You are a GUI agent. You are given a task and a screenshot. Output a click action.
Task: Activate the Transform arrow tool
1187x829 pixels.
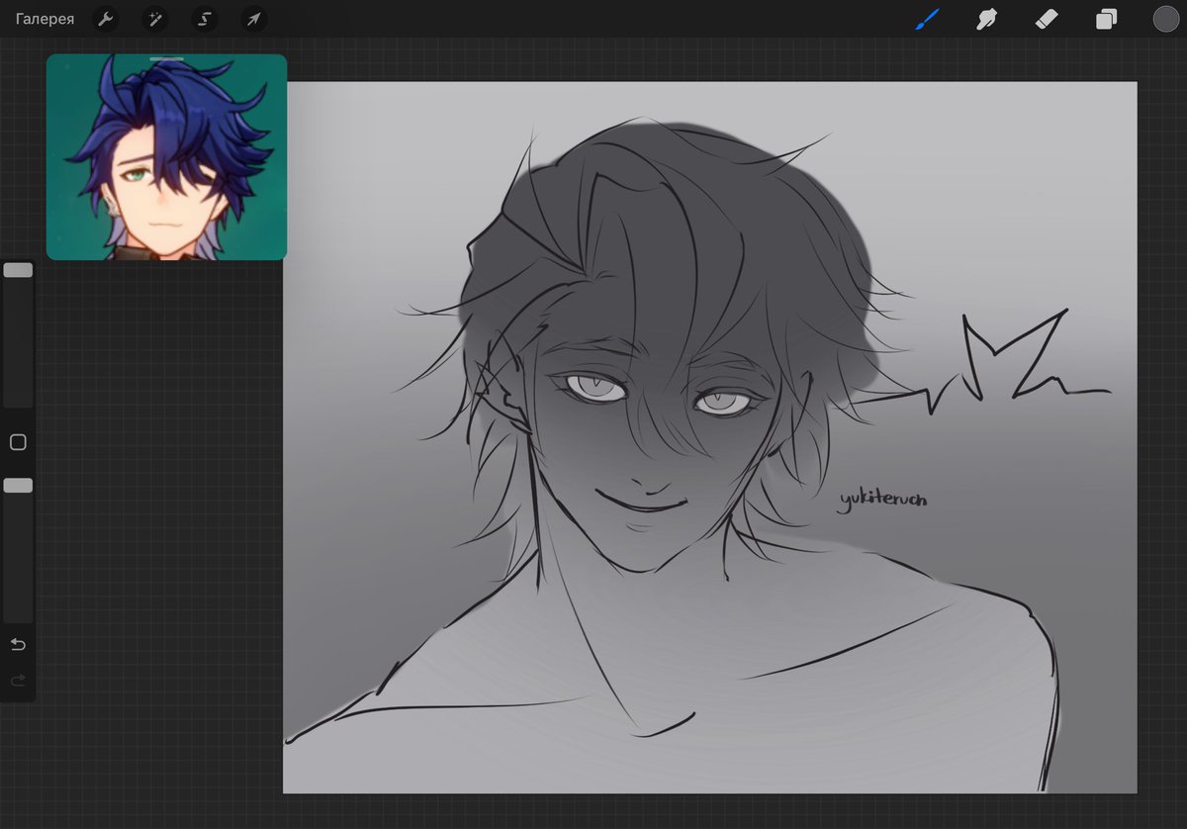pos(254,19)
